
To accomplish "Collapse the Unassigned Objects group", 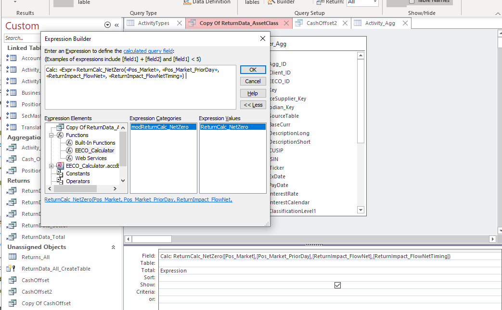I will 113,247.
